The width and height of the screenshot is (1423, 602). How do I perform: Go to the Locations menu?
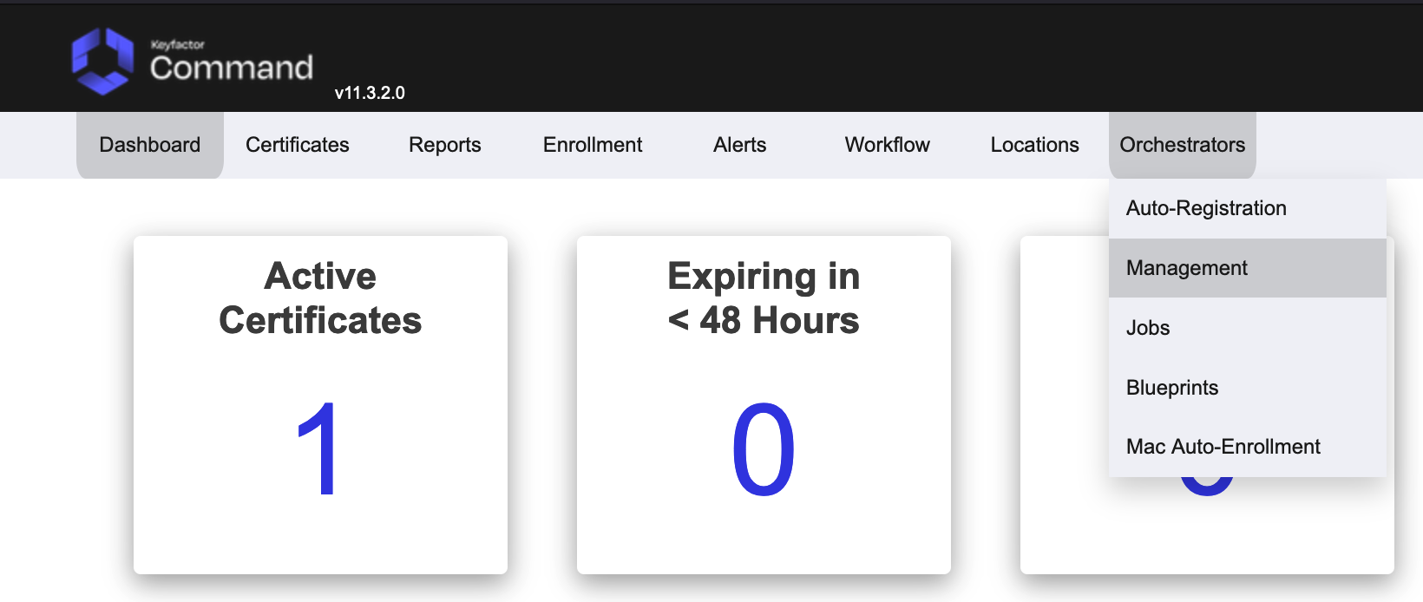[x=1035, y=145]
